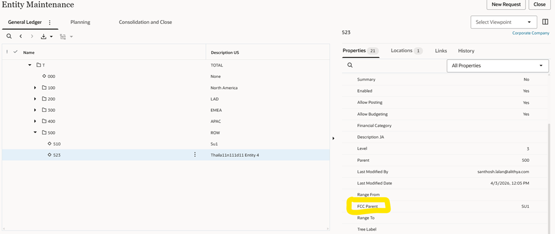Open the Select Viewpoint dropdown
555x234 pixels.
(504, 22)
